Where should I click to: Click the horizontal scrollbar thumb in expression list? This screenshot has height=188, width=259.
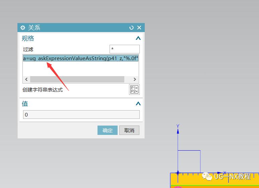[77, 79]
